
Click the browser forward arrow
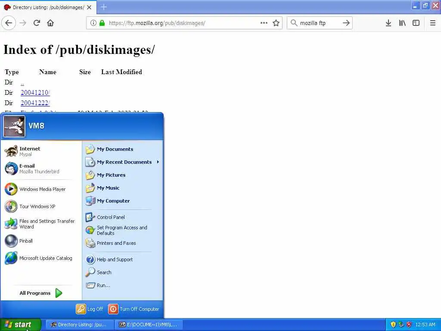23,23
